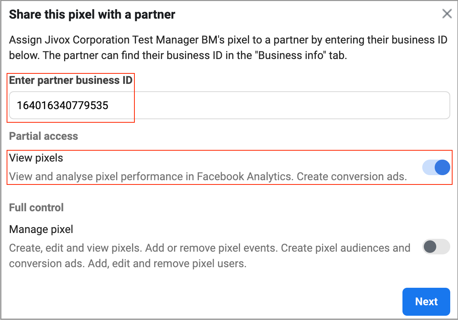This screenshot has width=458, height=320.
Task: Enable the Manage pixel toggle
Action: coord(436,247)
